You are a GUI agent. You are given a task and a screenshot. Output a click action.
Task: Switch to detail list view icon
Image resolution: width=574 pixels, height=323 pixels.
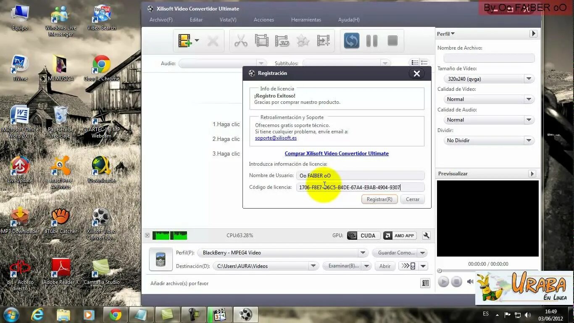pyautogui.click(x=424, y=63)
